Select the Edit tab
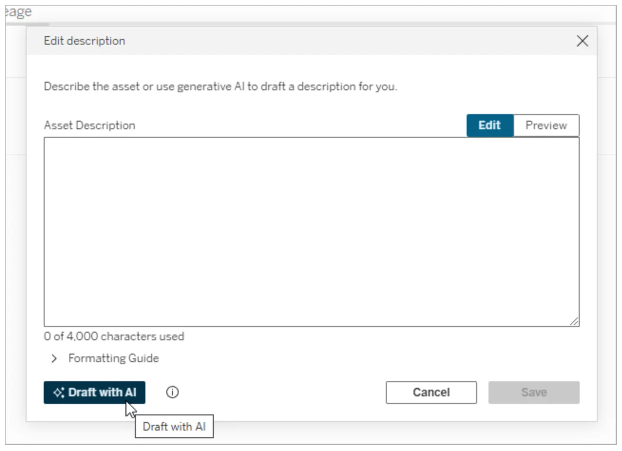622x451 pixels. coord(490,125)
